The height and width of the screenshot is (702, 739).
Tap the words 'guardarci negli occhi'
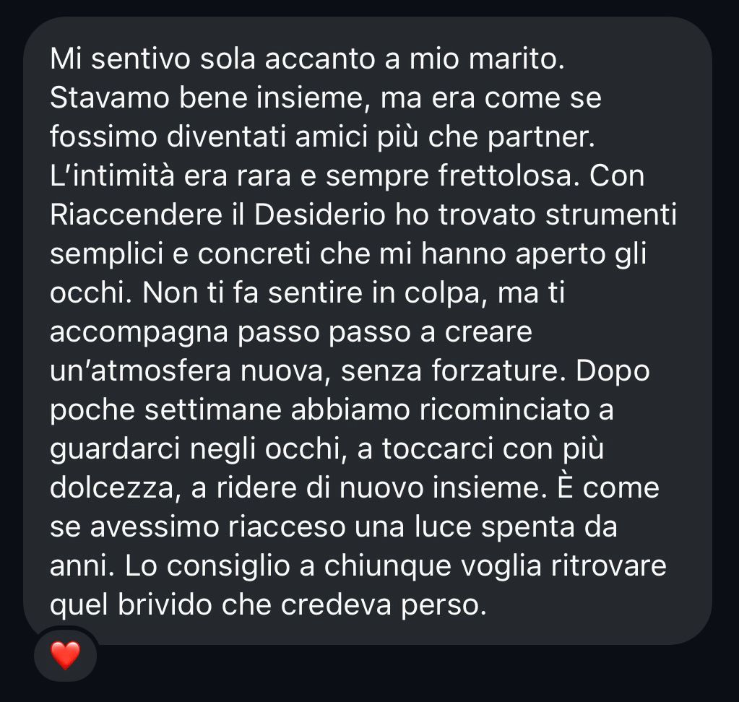tap(195, 449)
